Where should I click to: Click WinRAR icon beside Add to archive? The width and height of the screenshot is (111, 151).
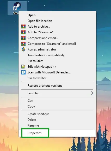pyautogui.click(x=23, y=27)
